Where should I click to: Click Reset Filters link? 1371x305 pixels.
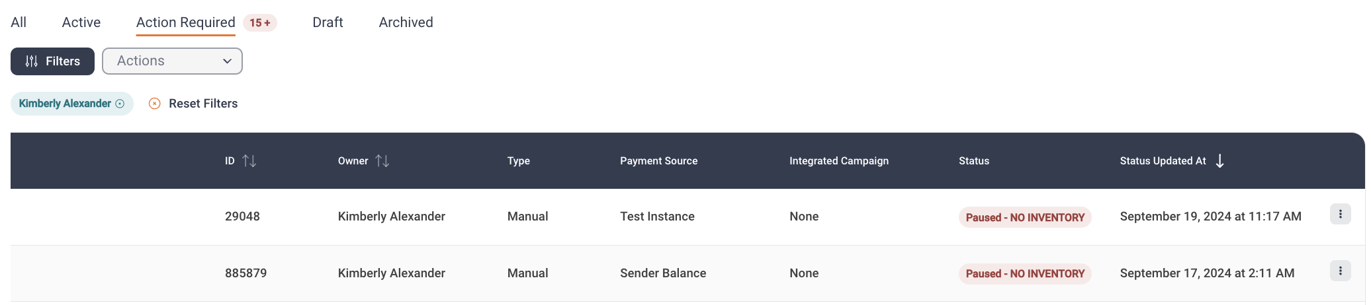coord(203,104)
